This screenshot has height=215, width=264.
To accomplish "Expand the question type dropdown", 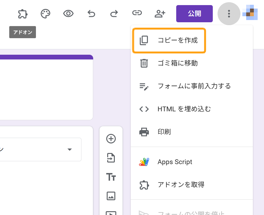I will (69, 149).
